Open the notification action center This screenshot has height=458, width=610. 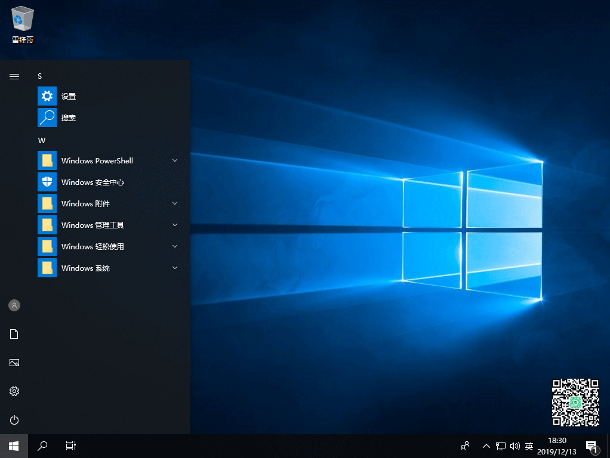(x=591, y=445)
